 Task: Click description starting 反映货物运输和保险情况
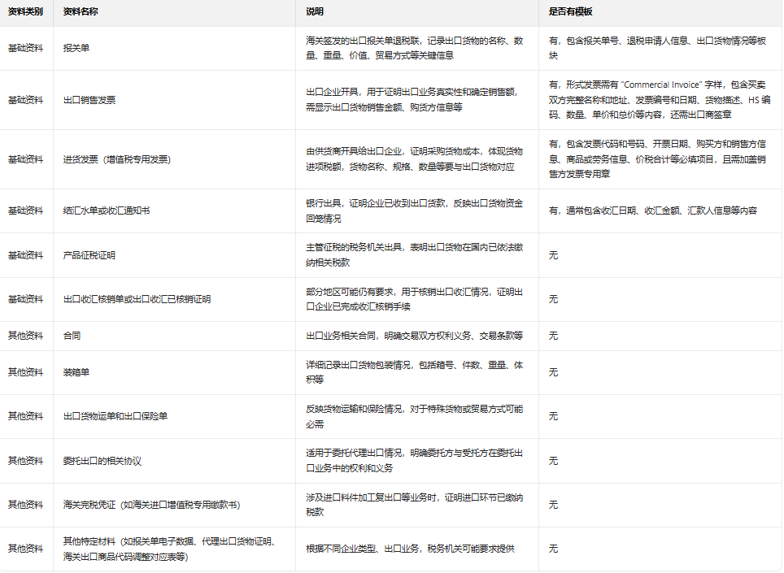415,416
